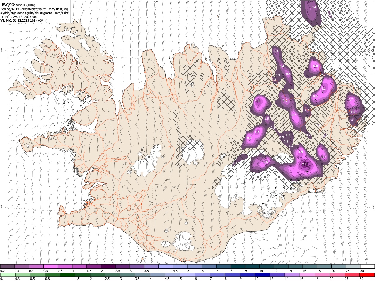Viewport: 375px width, 281px height.
Task: Click the '12' label on the snow scale
Action: click(x=276, y=271)
